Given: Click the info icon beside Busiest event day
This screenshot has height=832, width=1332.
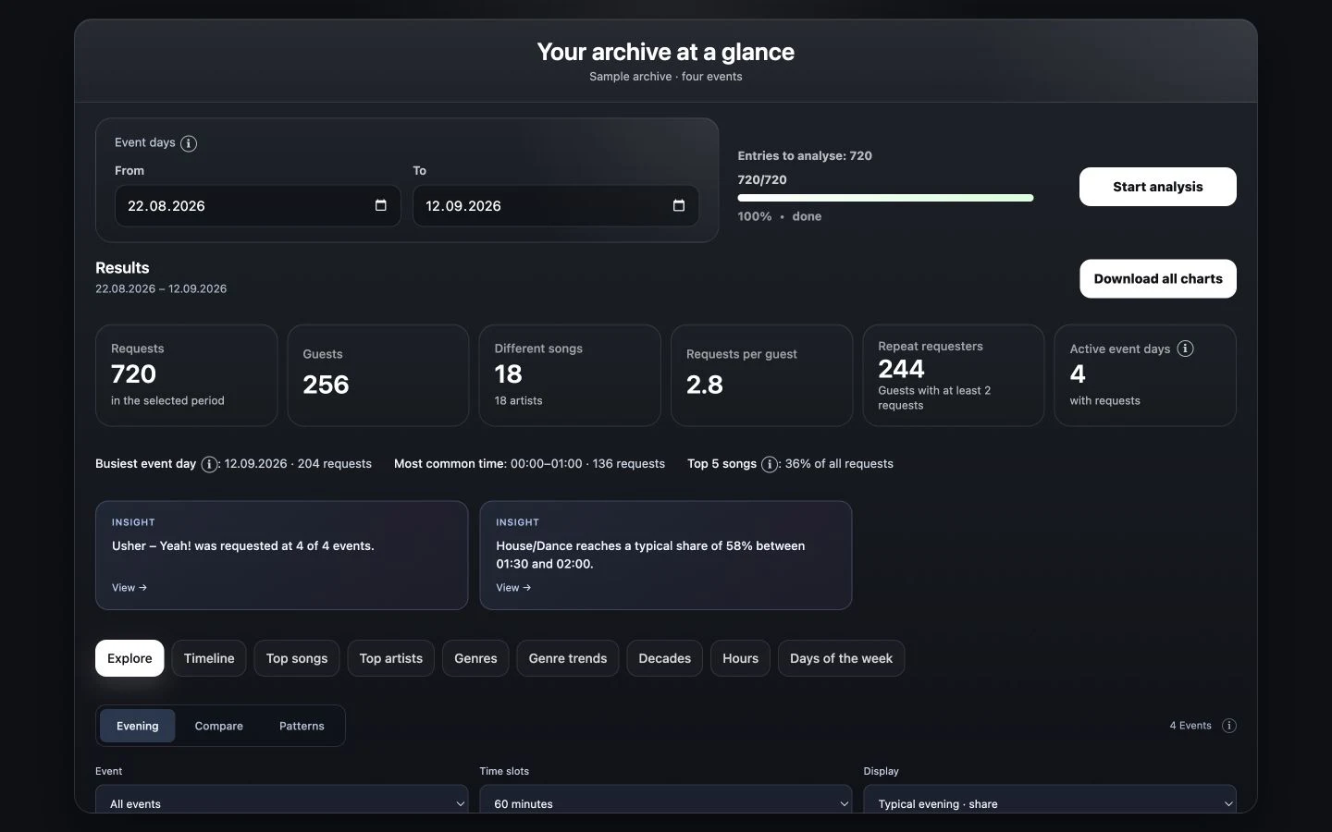Looking at the screenshot, I should [x=210, y=464].
